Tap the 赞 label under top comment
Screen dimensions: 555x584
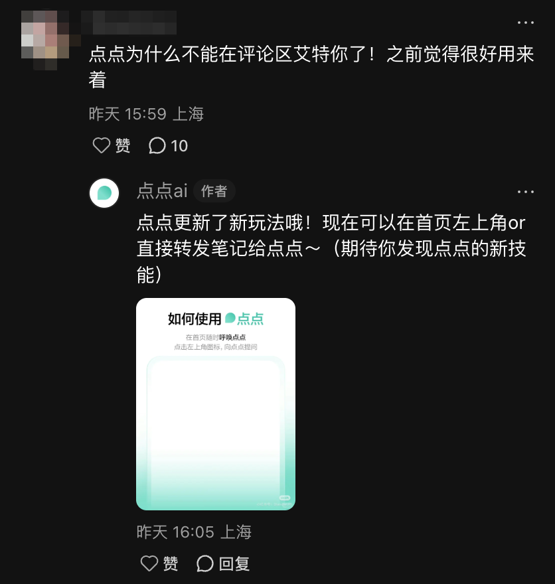pos(123,145)
